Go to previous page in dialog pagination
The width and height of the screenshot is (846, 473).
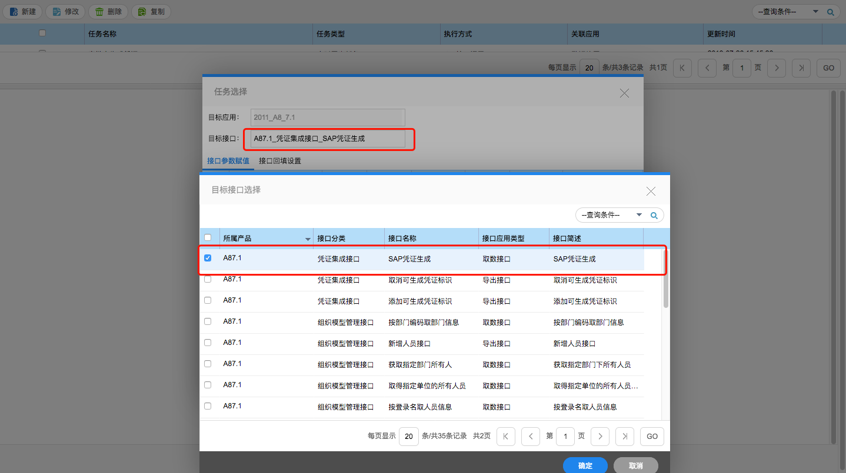[531, 437]
